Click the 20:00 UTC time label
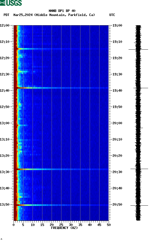Screen dimensions: 150x242 [x=117, y=123]
